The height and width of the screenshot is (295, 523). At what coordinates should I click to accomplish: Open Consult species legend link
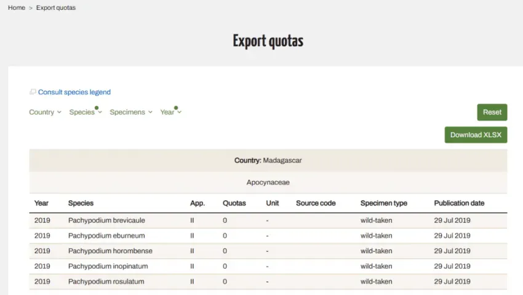[x=74, y=92]
